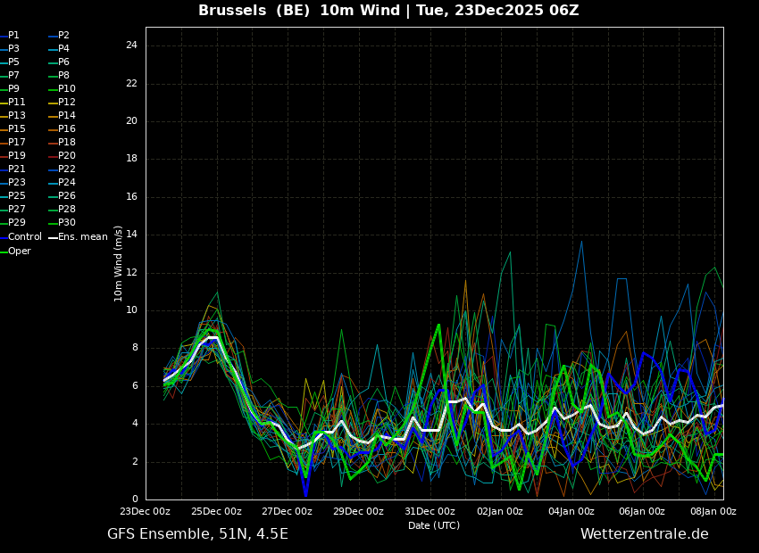Click the 08Jan 00z x-axis label
The width and height of the screenshot is (759, 553).
tap(713, 511)
